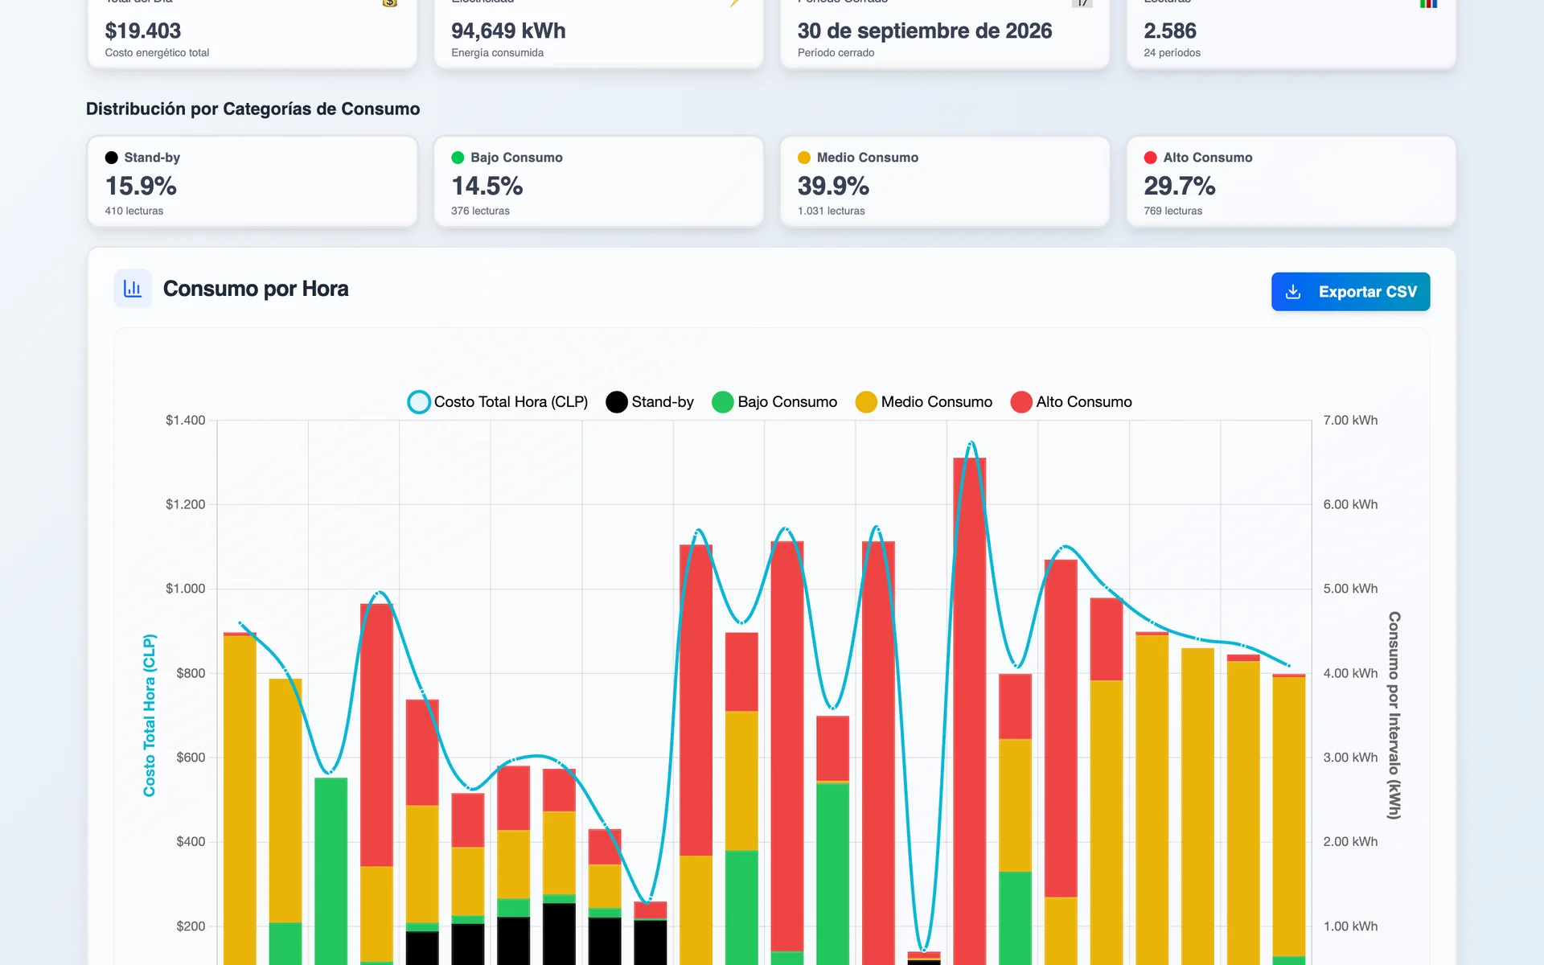Click the bar chart icon beside Consumo por Hora
Viewport: 1544px width, 965px height.
coord(133,289)
